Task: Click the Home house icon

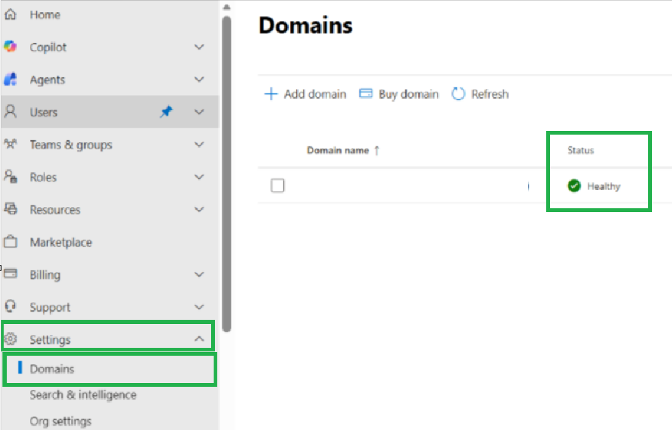Action: [10, 15]
